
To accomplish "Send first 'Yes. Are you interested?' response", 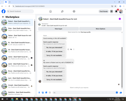I will point(54,47).
